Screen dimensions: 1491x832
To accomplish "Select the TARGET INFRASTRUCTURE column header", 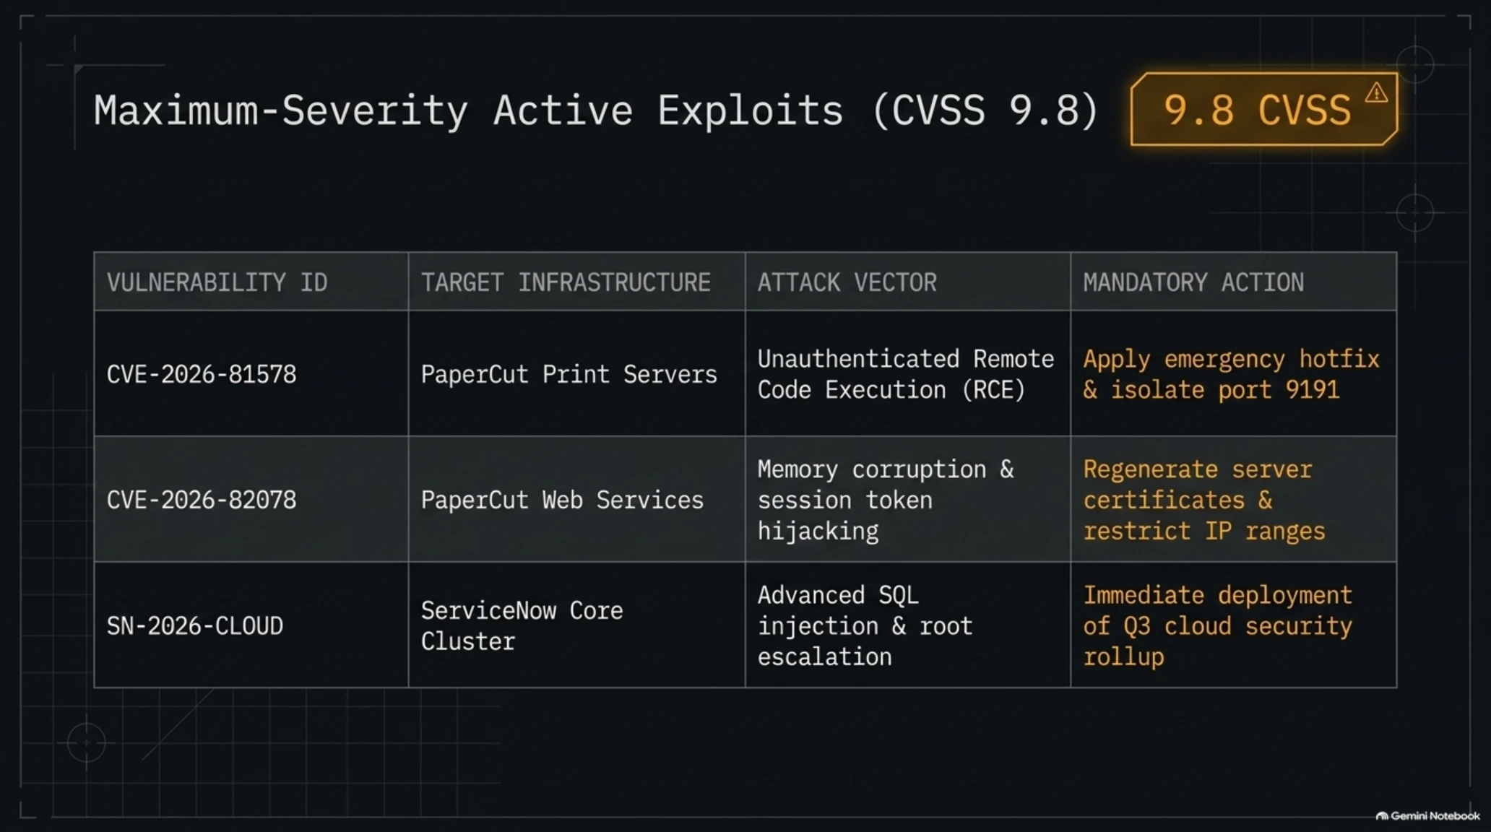I will click(x=576, y=282).
